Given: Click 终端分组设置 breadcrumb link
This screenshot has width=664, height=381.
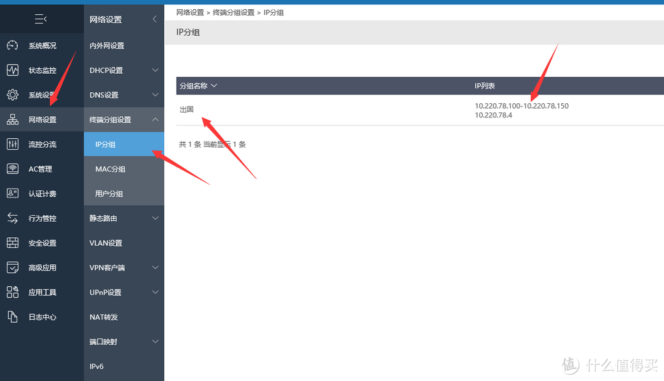Looking at the screenshot, I should click(x=233, y=12).
